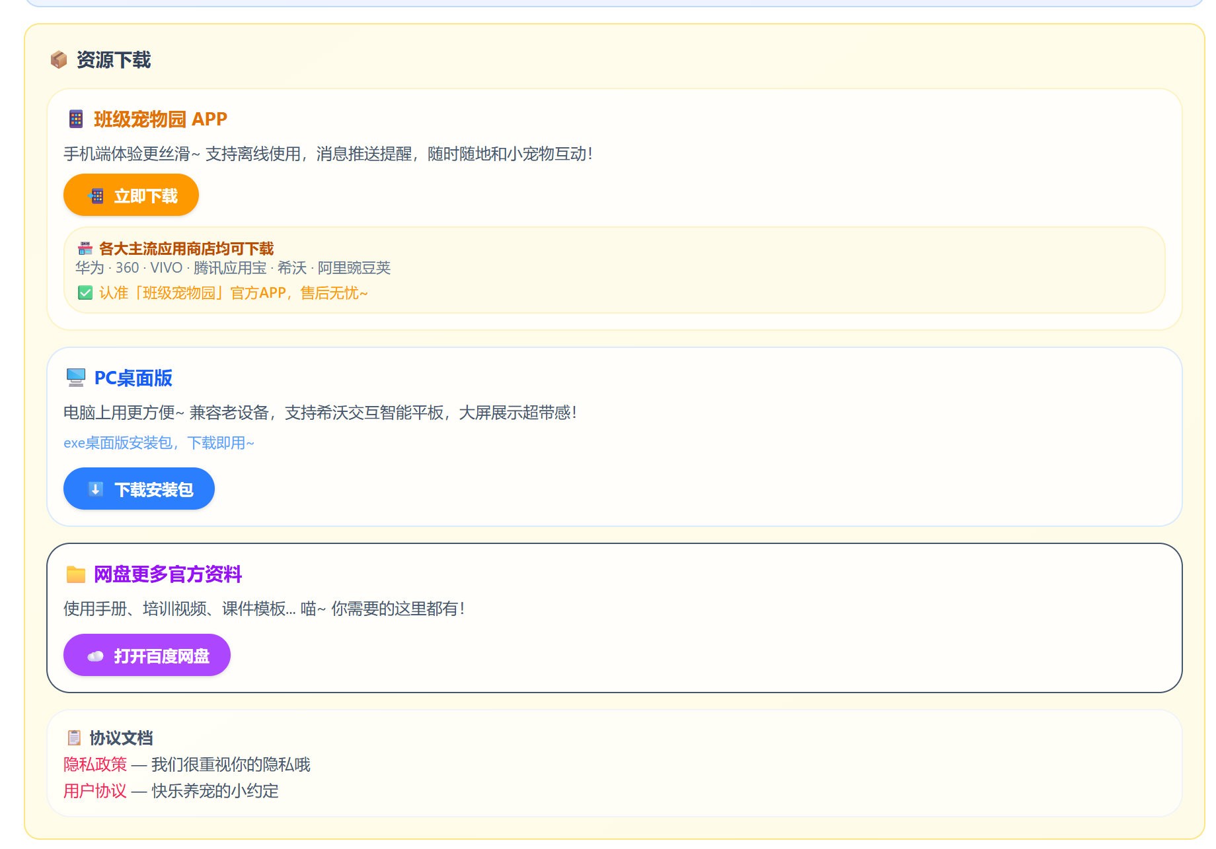The image size is (1216, 849).
Task: Click the description 使用手册、培训视频、课件模板
Action: (264, 608)
